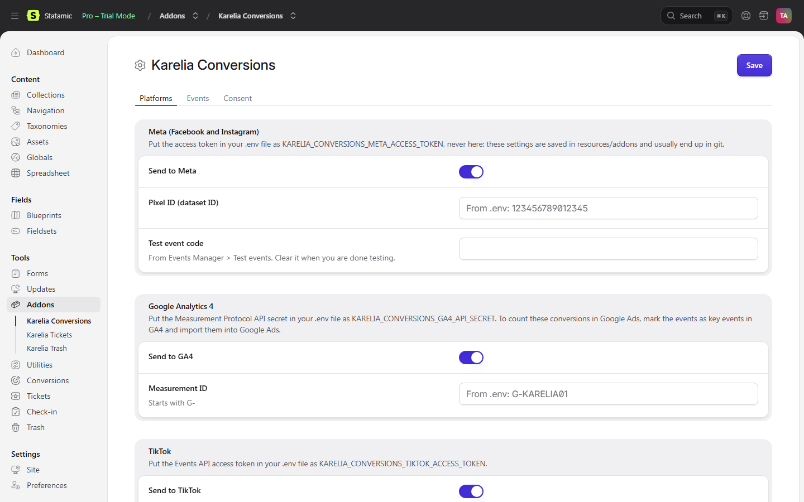Expand the Karelia Conversions breadcrumb chevron
Image resolution: width=804 pixels, height=502 pixels.
click(x=293, y=16)
